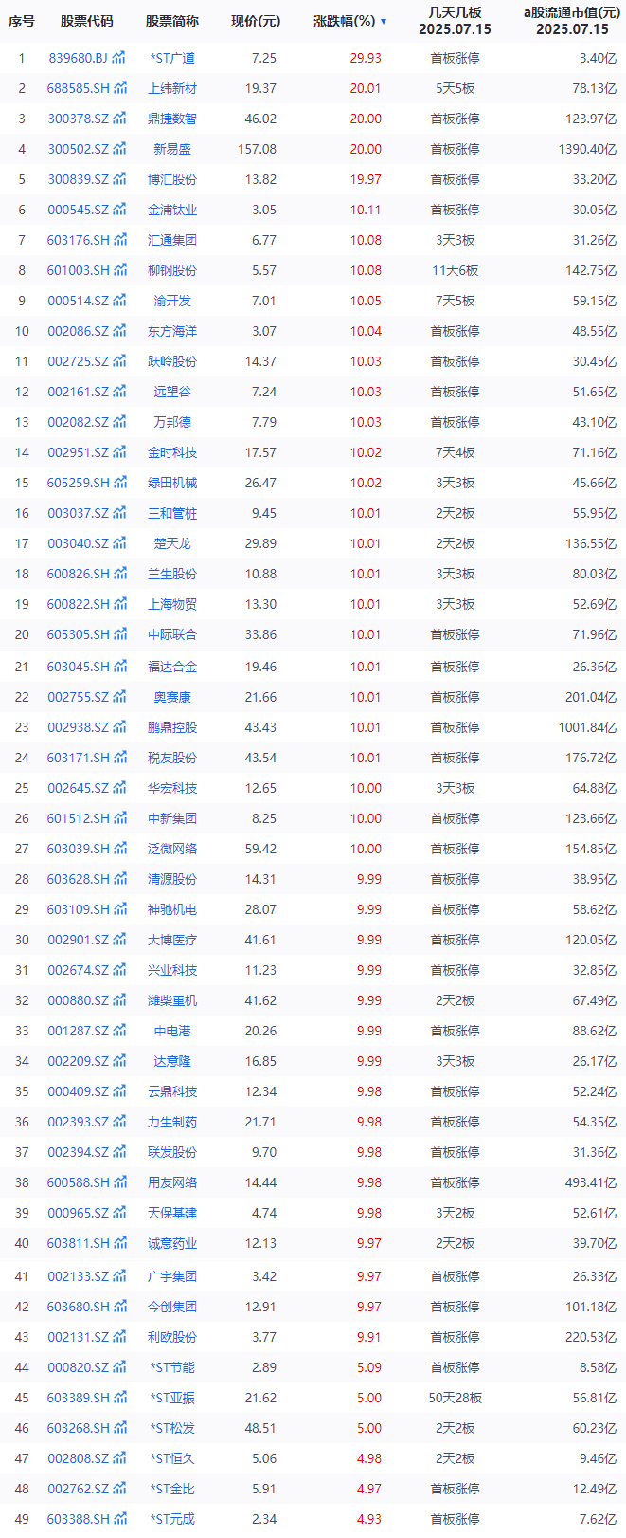
Task: Open stock code link 002755.SZ
Action: [x=79, y=697]
